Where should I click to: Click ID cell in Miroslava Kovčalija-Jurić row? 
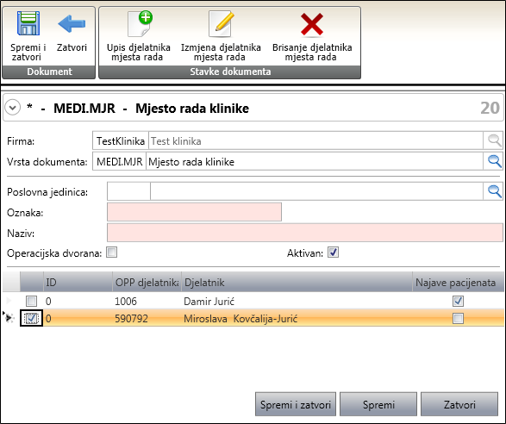tap(78, 319)
